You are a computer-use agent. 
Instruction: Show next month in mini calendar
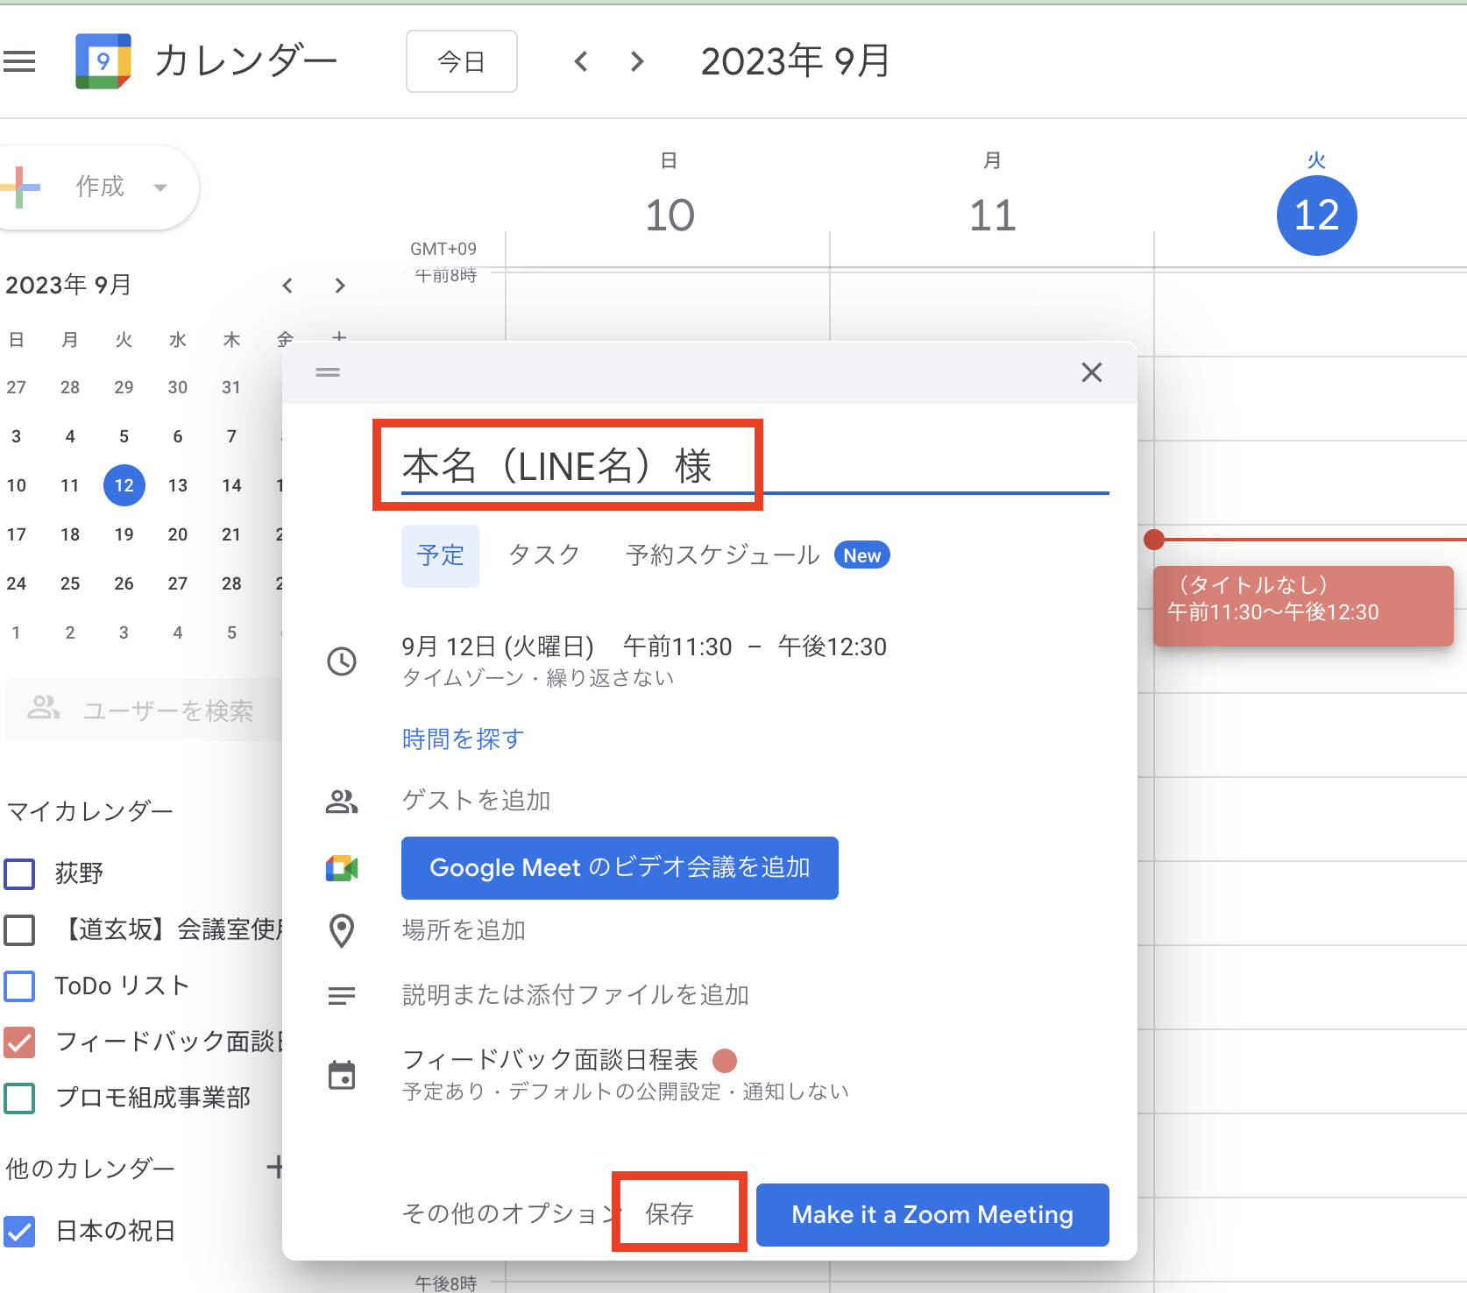pyautogui.click(x=340, y=286)
